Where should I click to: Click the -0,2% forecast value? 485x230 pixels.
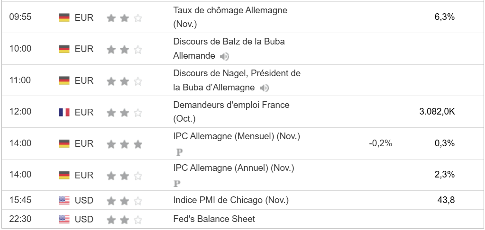click(380, 143)
